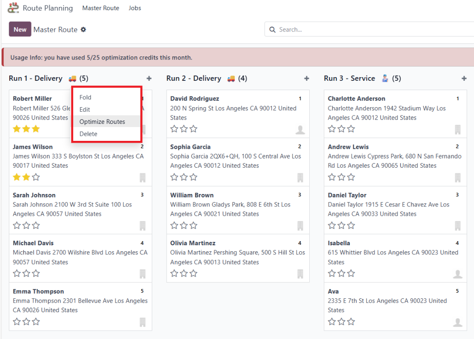Click David Rodriguez's person avatar icon
474x339 pixels.
pyautogui.click(x=300, y=130)
